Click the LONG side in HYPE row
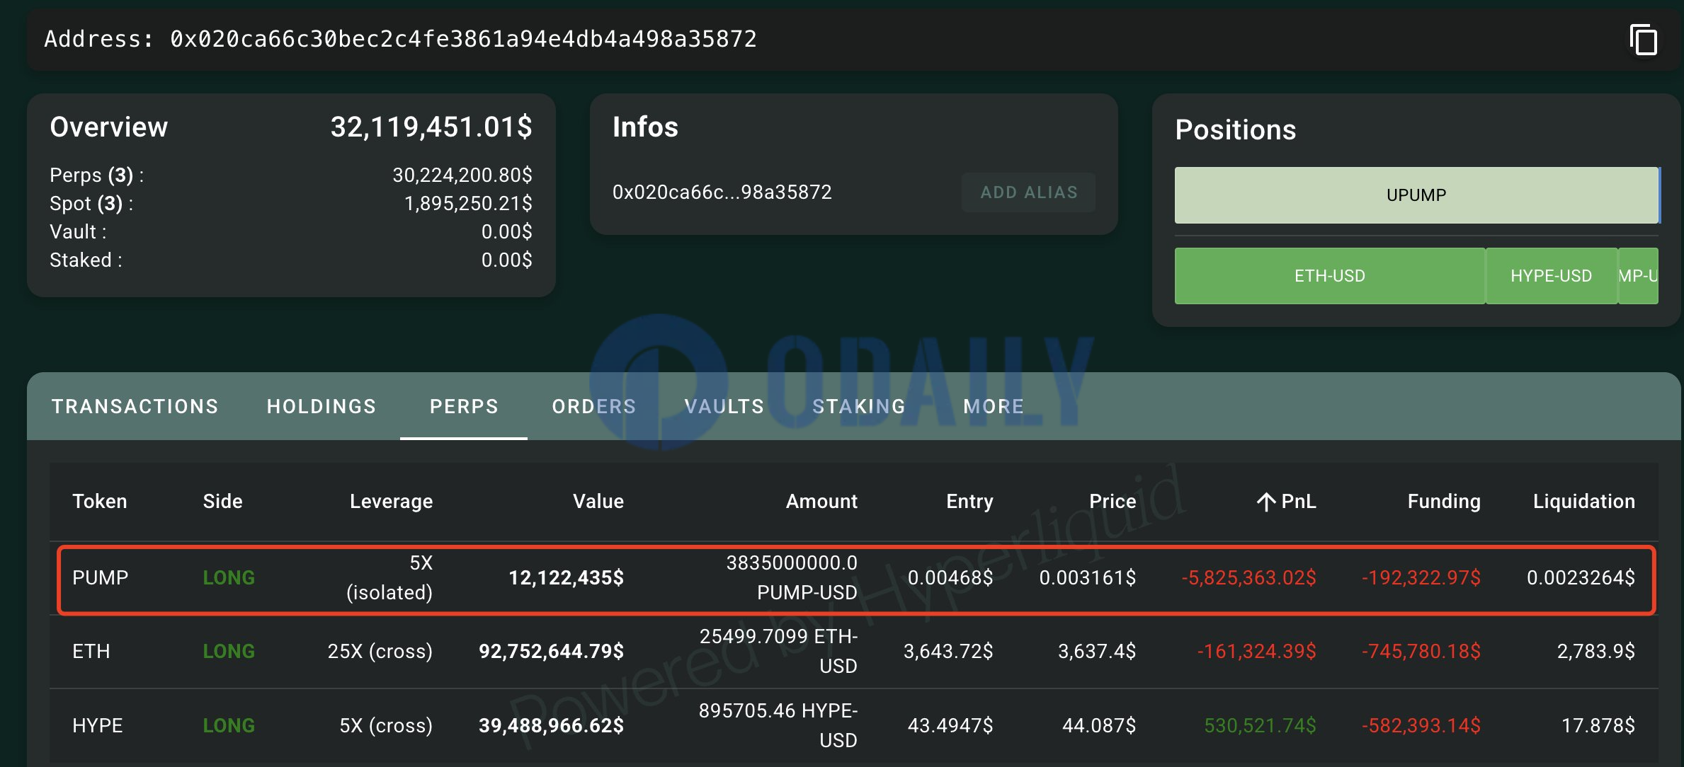 pyautogui.click(x=229, y=726)
